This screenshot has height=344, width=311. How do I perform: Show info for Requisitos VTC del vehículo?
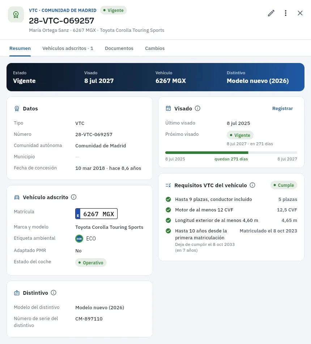[x=252, y=185]
